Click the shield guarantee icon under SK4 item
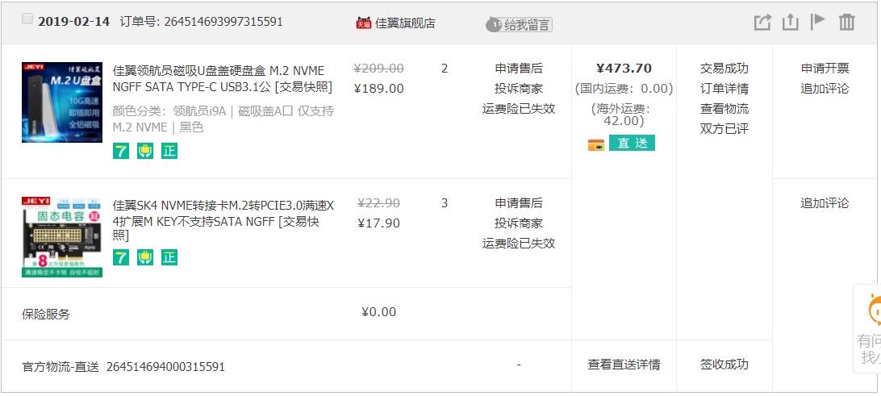Screen dimensions: 881x396 pos(145,256)
